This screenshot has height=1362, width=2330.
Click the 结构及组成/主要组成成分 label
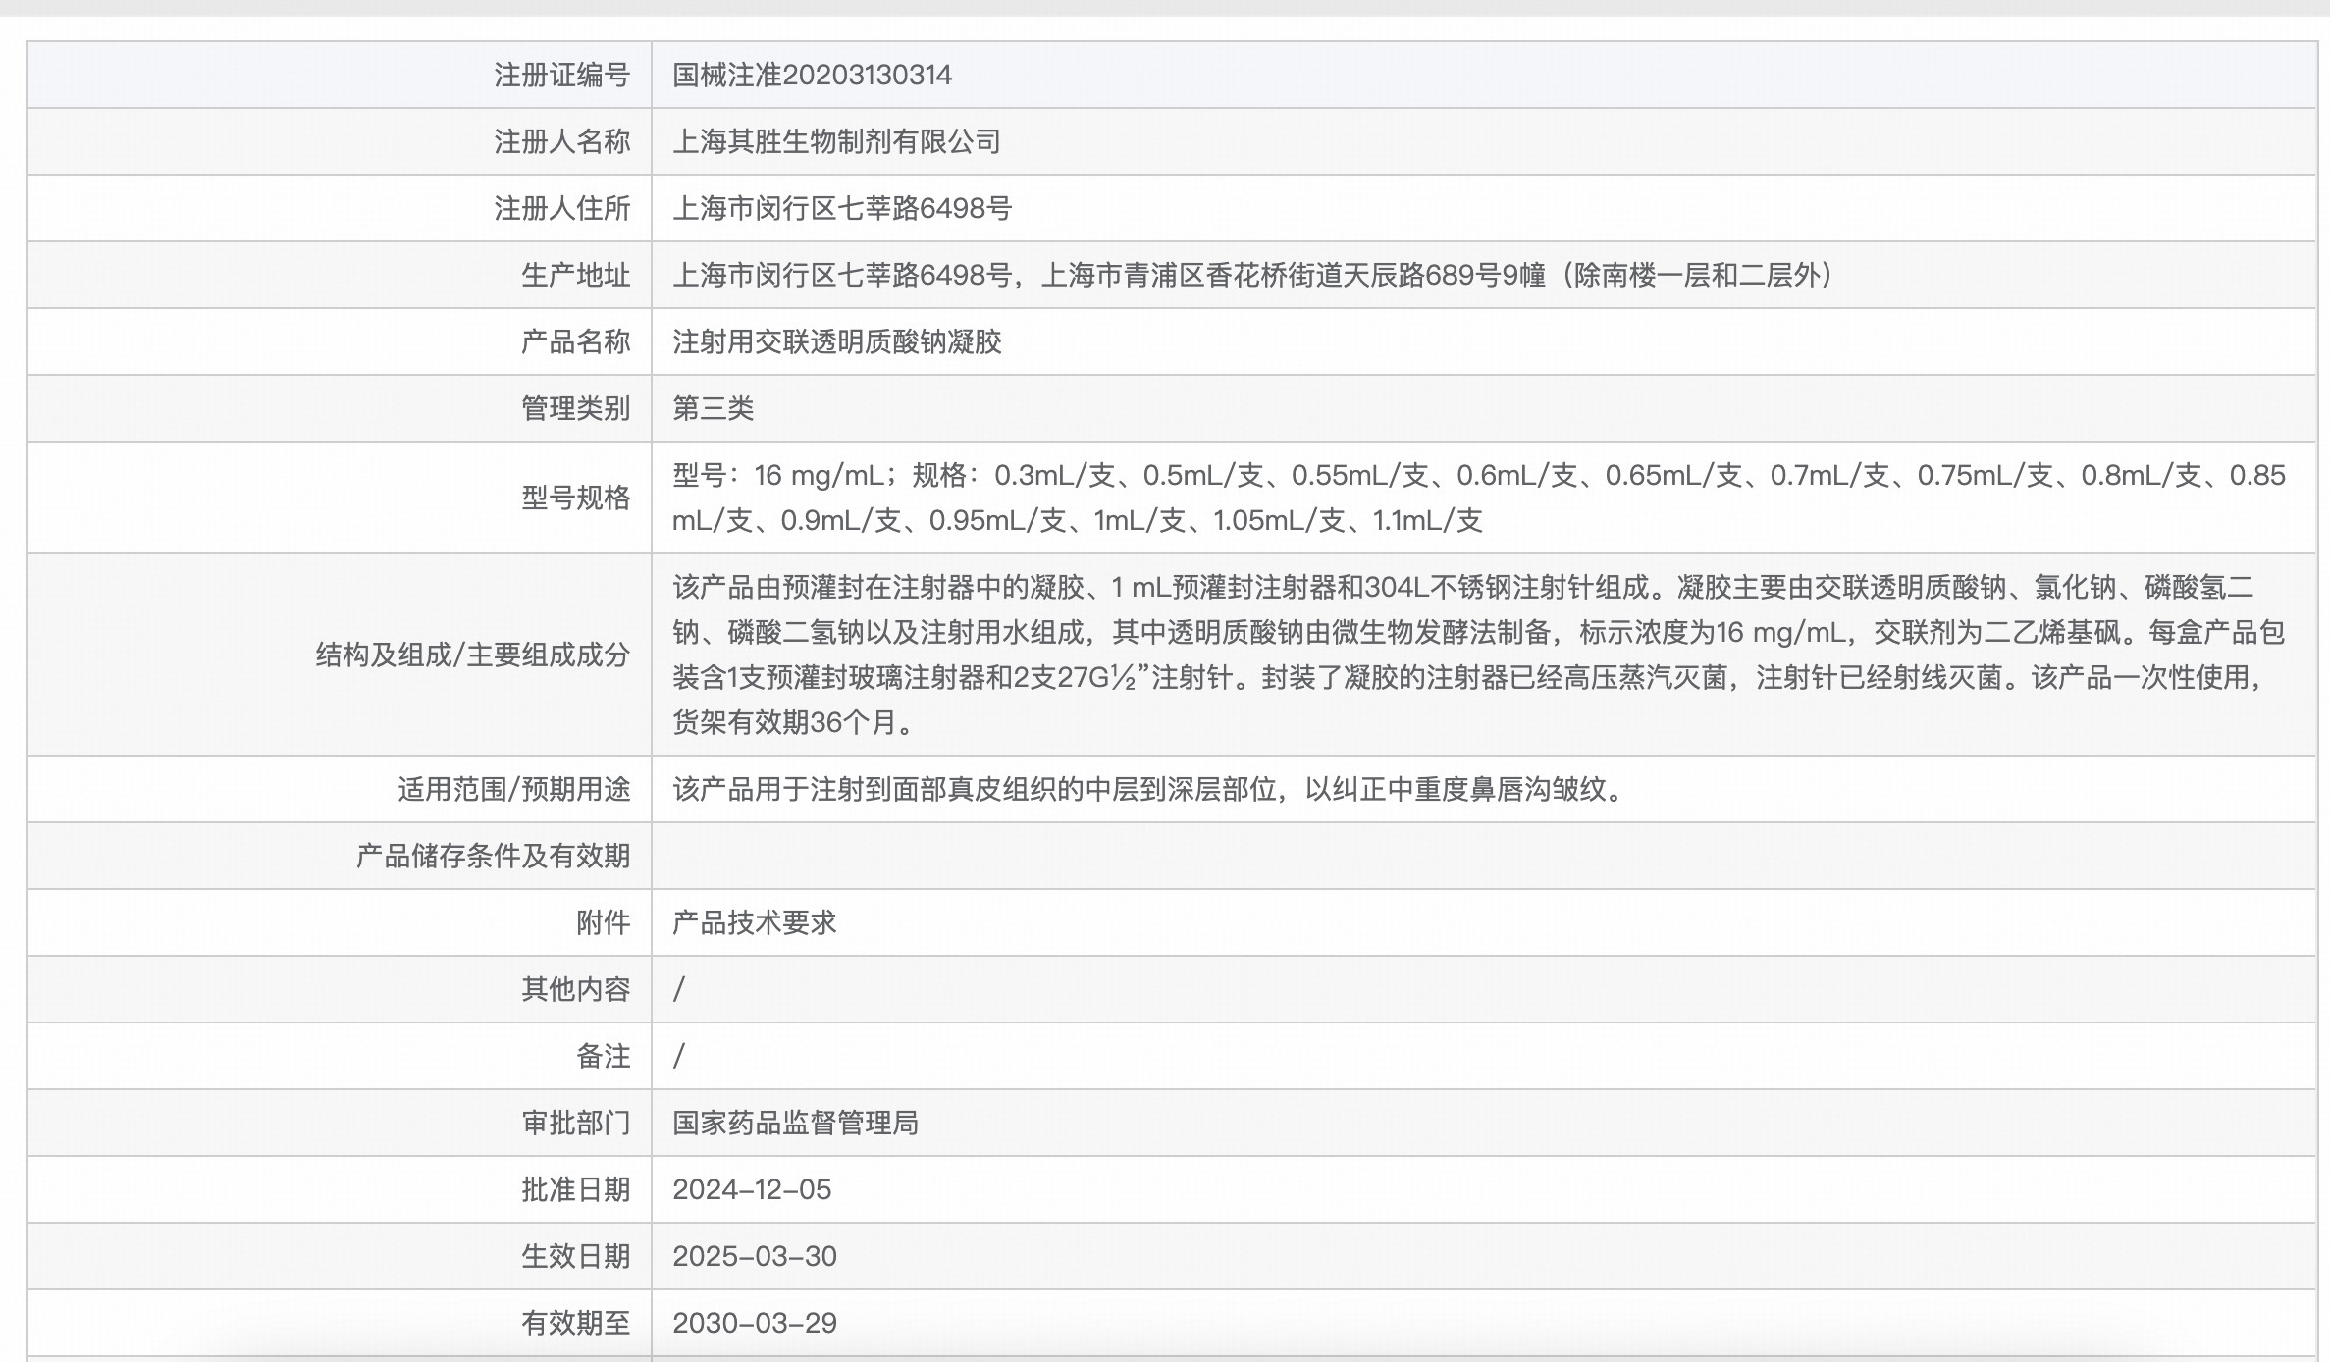pos(472,655)
